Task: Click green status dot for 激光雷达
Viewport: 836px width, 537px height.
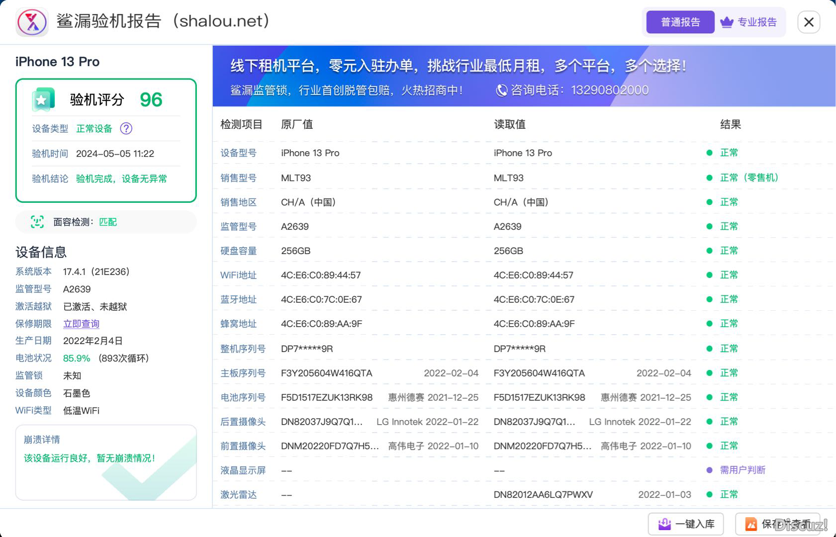Action: [x=709, y=494]
